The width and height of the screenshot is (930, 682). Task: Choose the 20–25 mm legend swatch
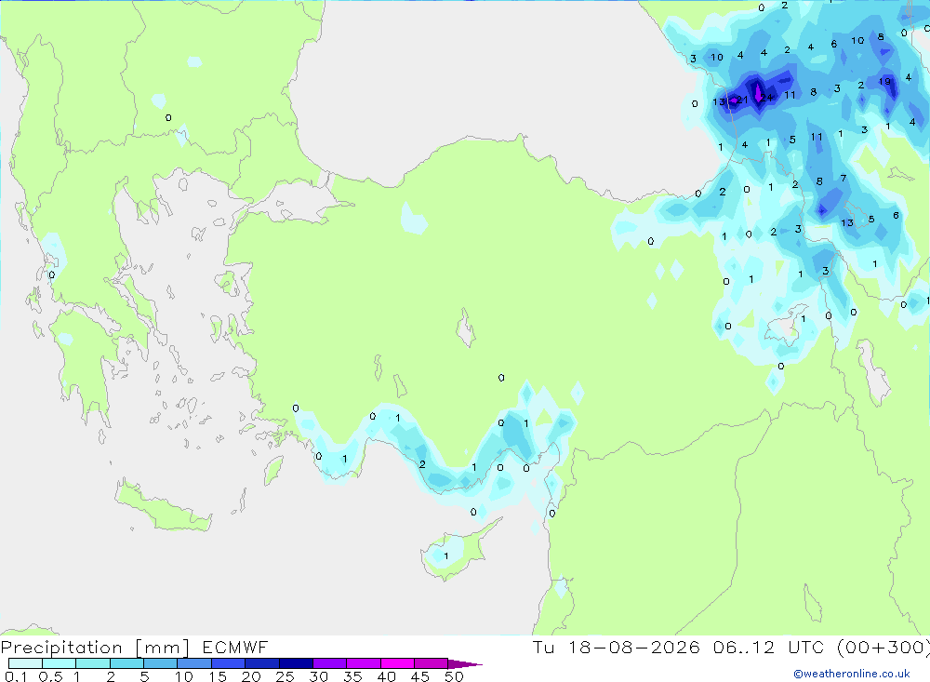262,663
